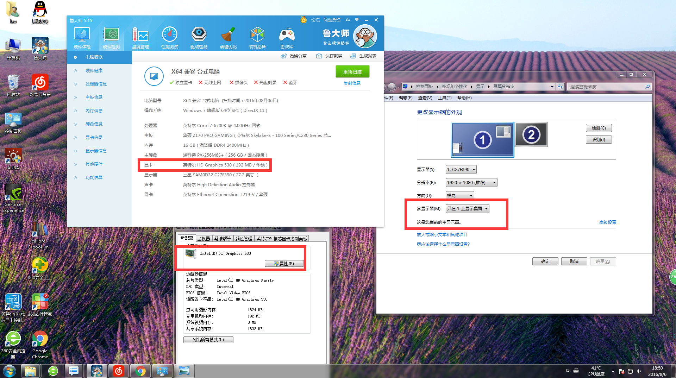Click 放大或缩小文本和其他项目 link
676x378 pixels.
pyautogui.click(x=442, y=235)
